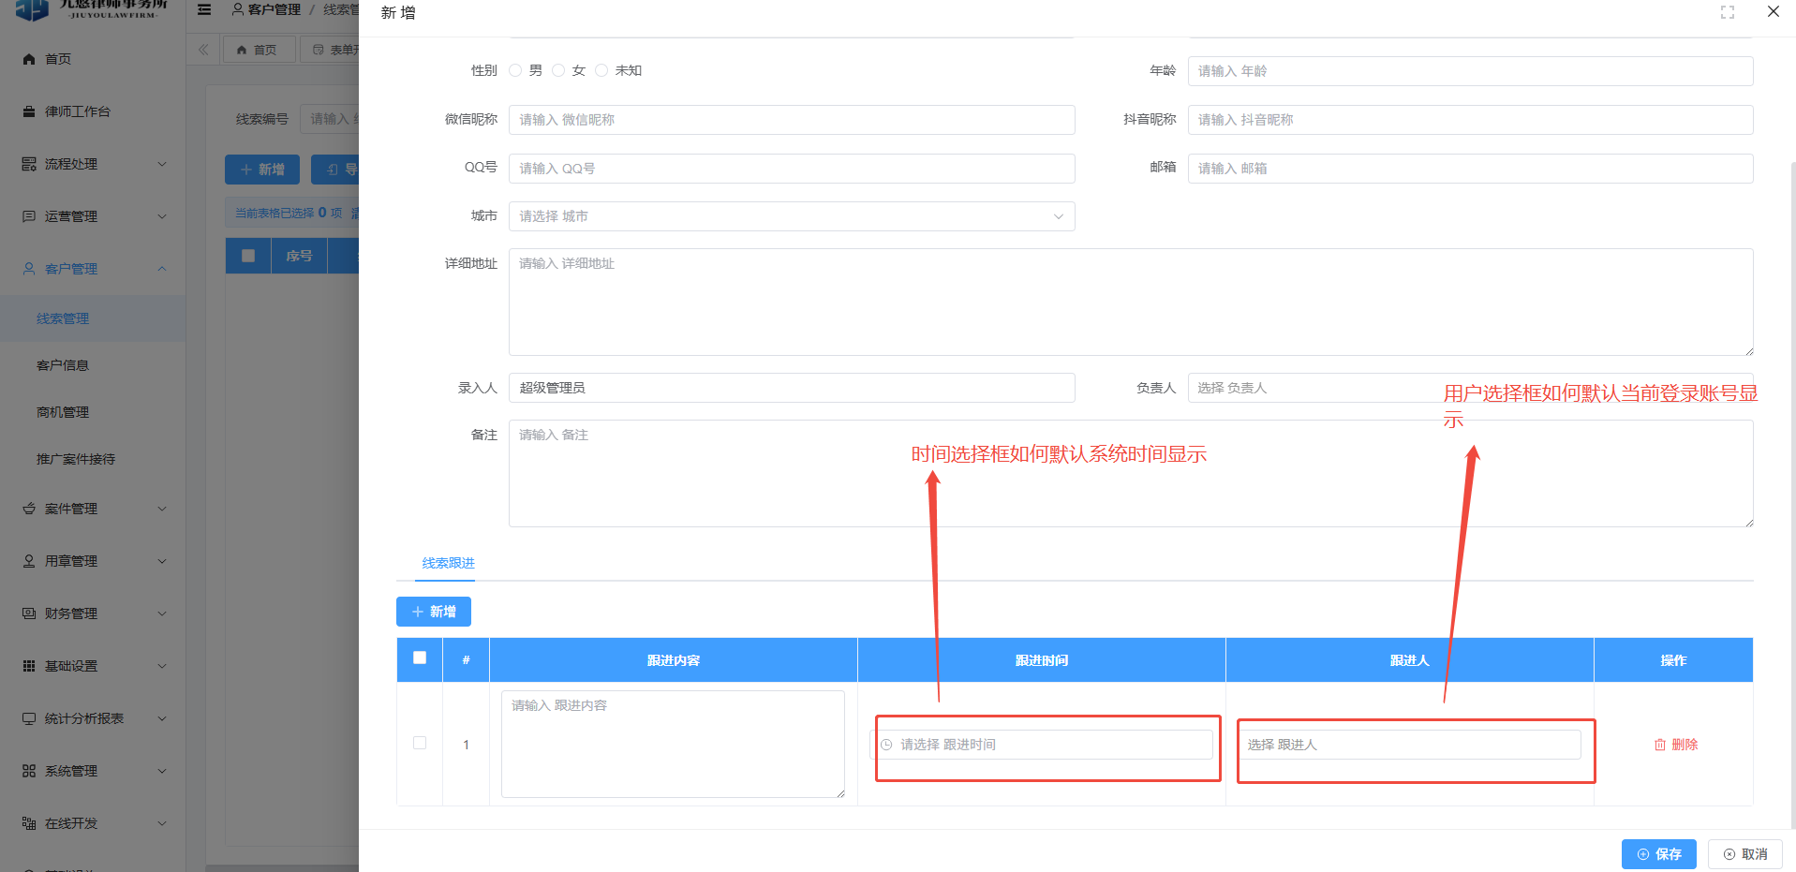Screen dimensions: 1796x872
Task: Click the hamburger menu collapse icon
Action: click(x=204, y=10)
